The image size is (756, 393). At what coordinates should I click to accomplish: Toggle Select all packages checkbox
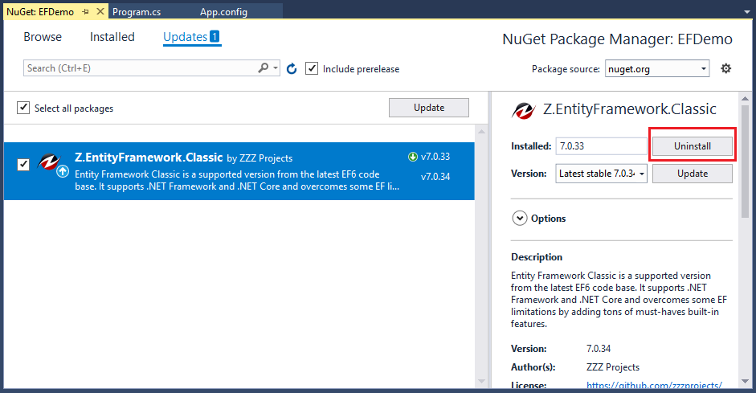pyautogui.click(x=23, y=108)
